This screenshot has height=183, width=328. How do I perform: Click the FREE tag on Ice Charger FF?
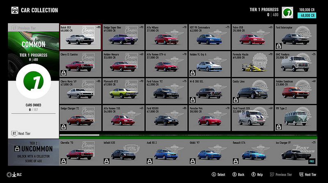tap(312, 161)
